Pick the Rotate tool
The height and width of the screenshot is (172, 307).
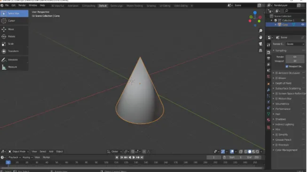coord(14,37)
